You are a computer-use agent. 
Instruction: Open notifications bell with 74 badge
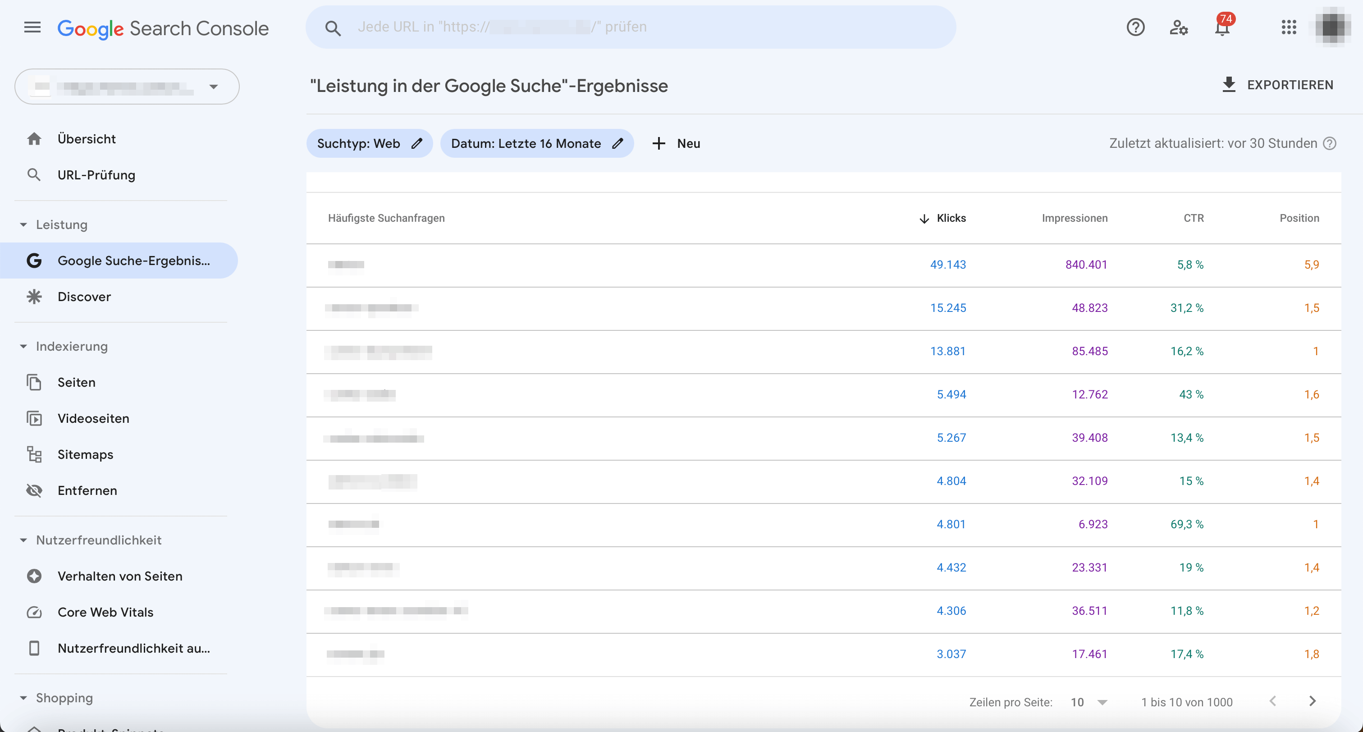tap(1223, 26)
